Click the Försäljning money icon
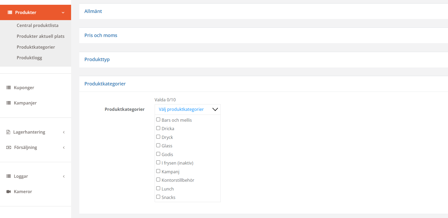The width and height of the screenshot is (448, 218). pyautogui.click(x=8, y=147)
